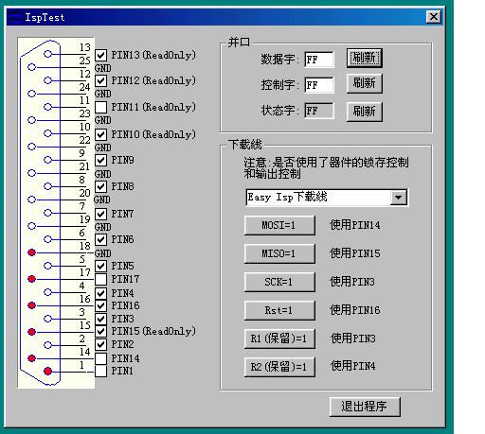Click the pin 25 circle on connector diagram

[31, 67]
